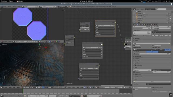The image size is (173, 97).
Task: Open the transform orientation dropdown showing Local
Action: (51, 87)
